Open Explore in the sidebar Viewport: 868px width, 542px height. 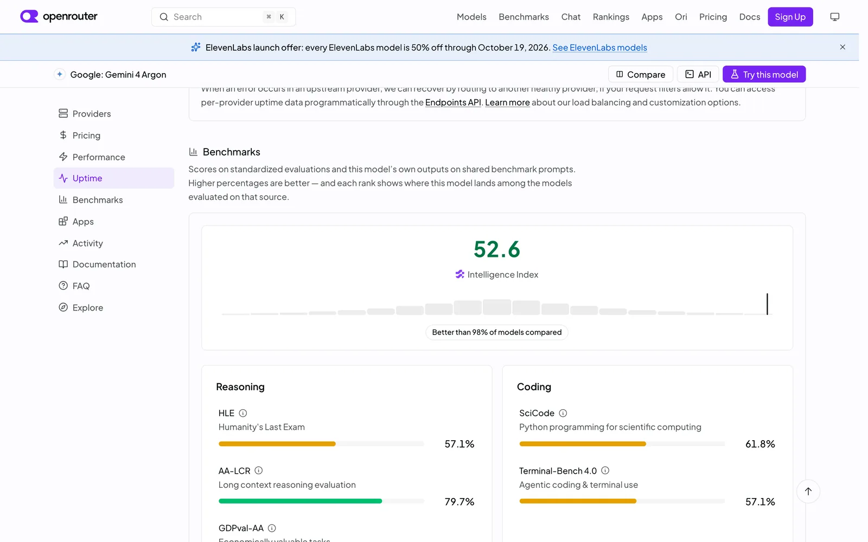pos(114,308)
